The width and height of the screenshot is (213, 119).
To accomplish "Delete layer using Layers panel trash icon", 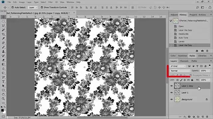I will pos(207,117).
